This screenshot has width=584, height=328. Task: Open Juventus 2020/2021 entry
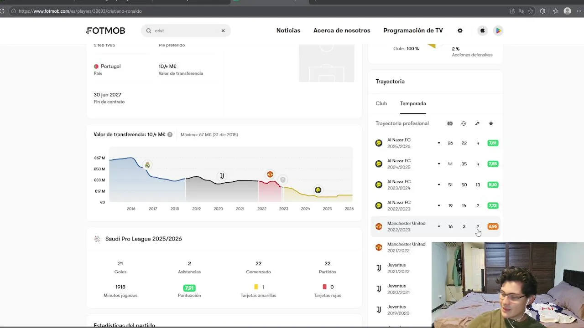(x=398, y=289)
